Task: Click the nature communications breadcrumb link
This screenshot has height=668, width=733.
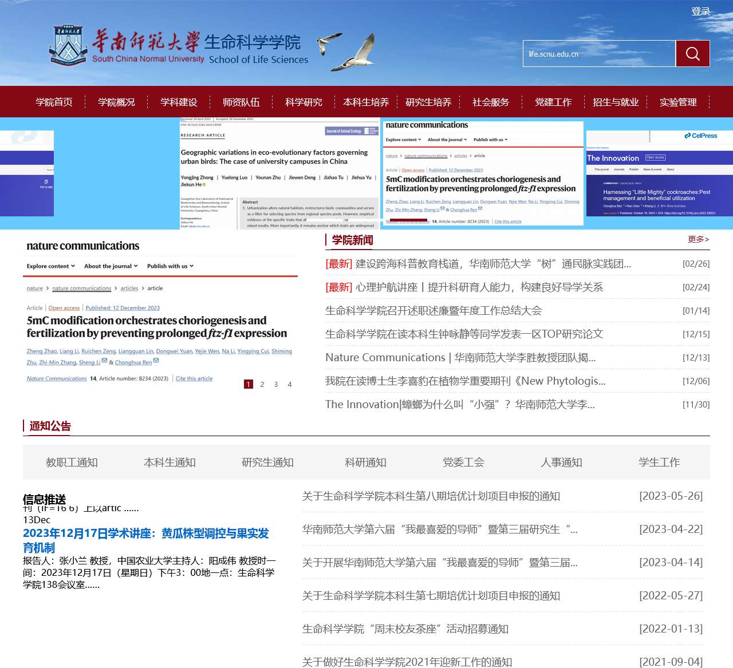Action: pos(82,288)
